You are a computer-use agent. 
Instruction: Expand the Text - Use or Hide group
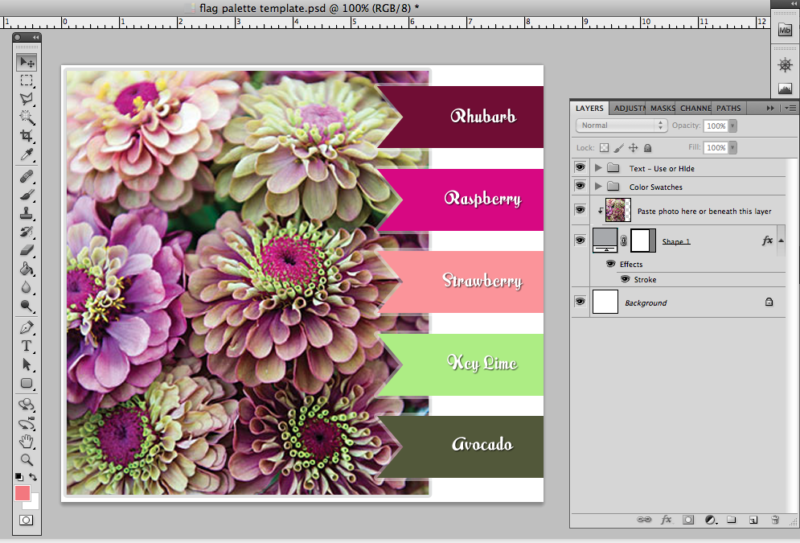point(598,168)
